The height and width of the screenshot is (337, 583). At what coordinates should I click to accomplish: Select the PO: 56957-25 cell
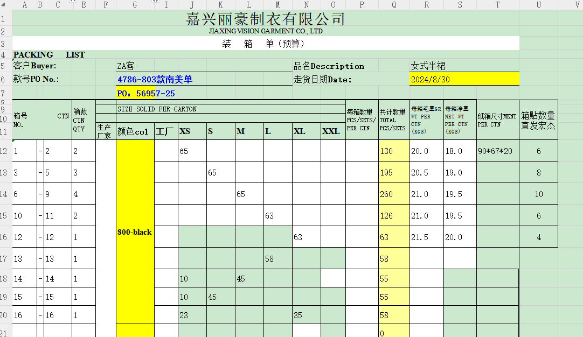click(x=146, y=93)
